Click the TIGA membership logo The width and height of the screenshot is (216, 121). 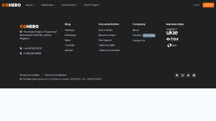coord(172,39)
